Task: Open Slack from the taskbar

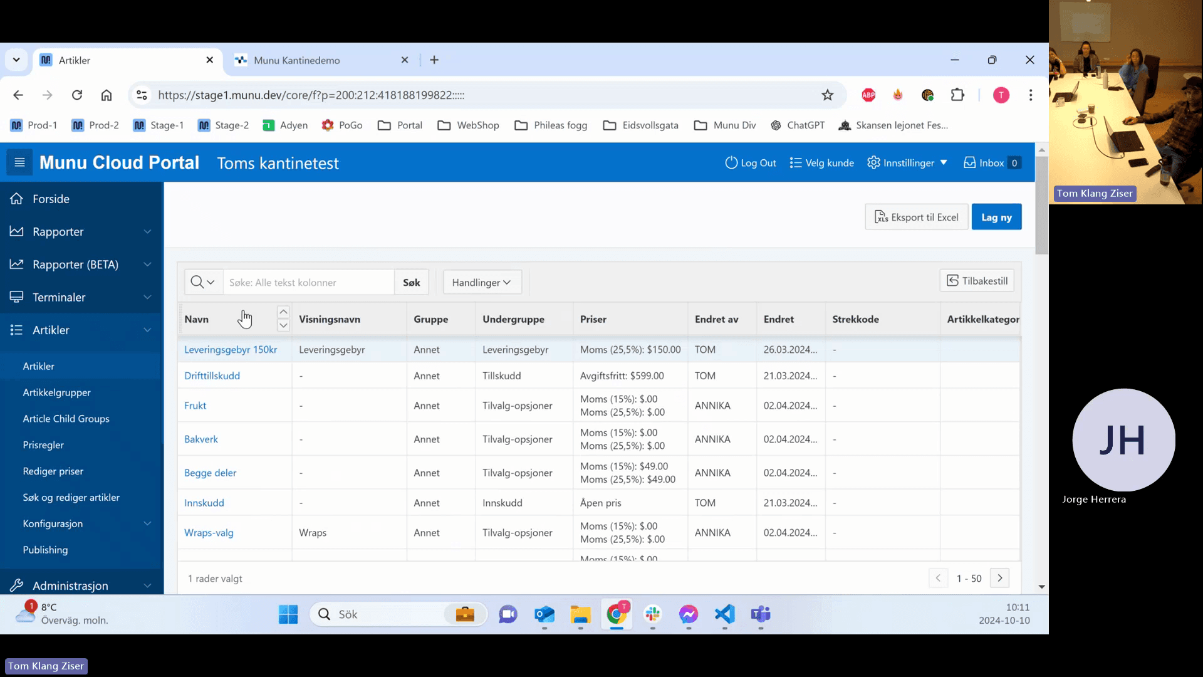Action: pyautogui.click(x=653, y=614)
